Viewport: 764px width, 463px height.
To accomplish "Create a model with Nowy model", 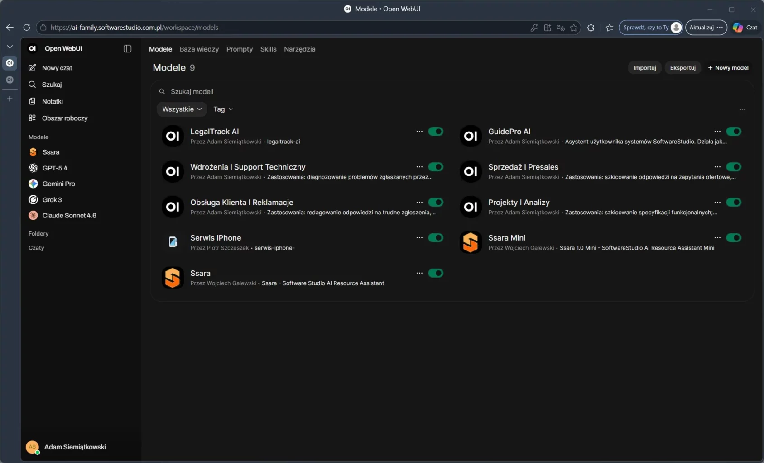I will pyautogui.click(x=729, y=67).
